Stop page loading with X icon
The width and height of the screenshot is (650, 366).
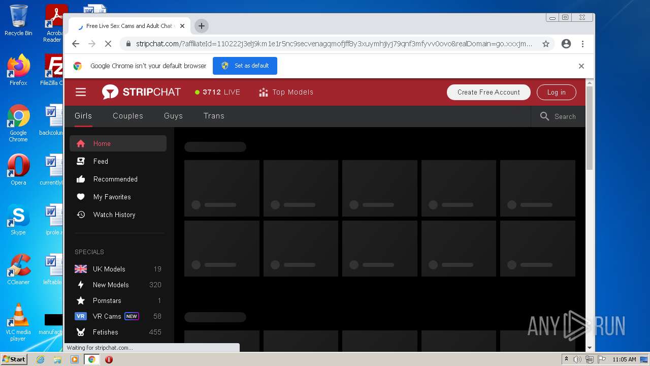pyautogui.click(x=108, y=44)
